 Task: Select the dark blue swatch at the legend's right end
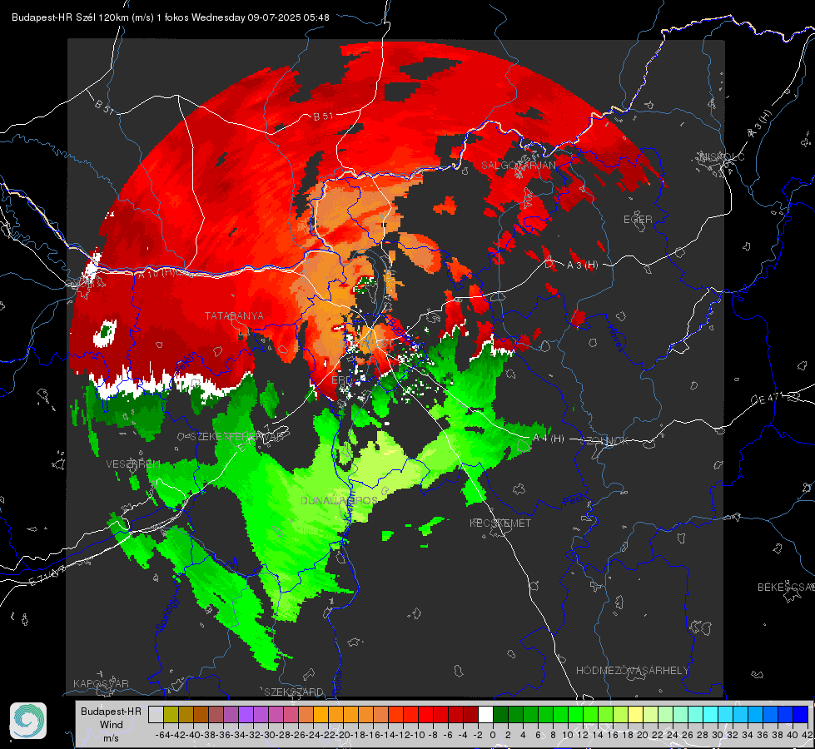pyautogui.click(x=801, y=714)
